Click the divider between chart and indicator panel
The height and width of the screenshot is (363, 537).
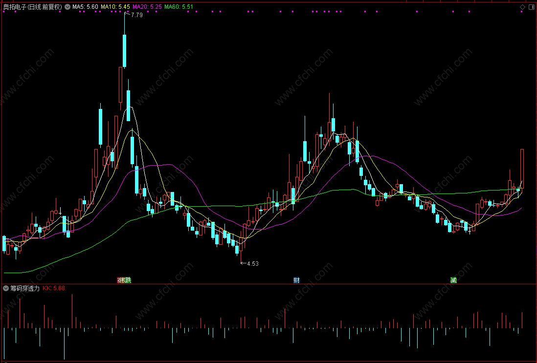coord(268,284)
